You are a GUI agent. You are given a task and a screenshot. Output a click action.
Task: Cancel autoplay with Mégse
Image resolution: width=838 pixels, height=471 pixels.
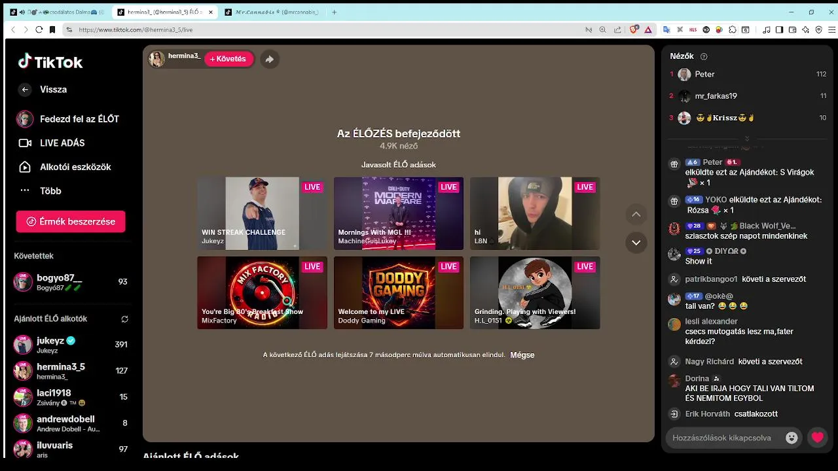click(522, 355)
